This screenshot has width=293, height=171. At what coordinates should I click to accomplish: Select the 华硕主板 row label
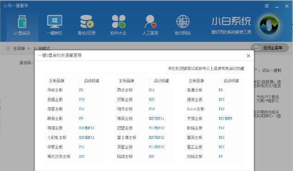(55, 90)
